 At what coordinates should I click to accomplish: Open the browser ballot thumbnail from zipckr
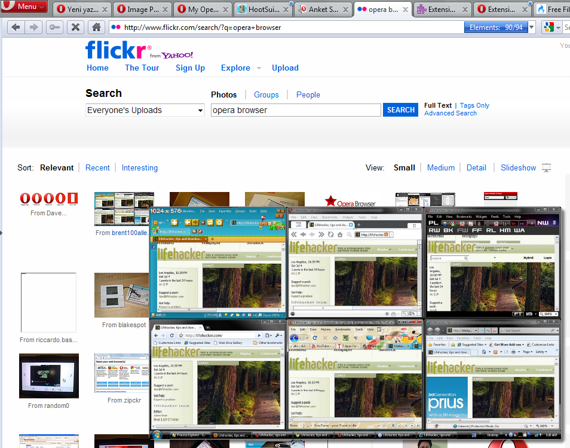121,373
